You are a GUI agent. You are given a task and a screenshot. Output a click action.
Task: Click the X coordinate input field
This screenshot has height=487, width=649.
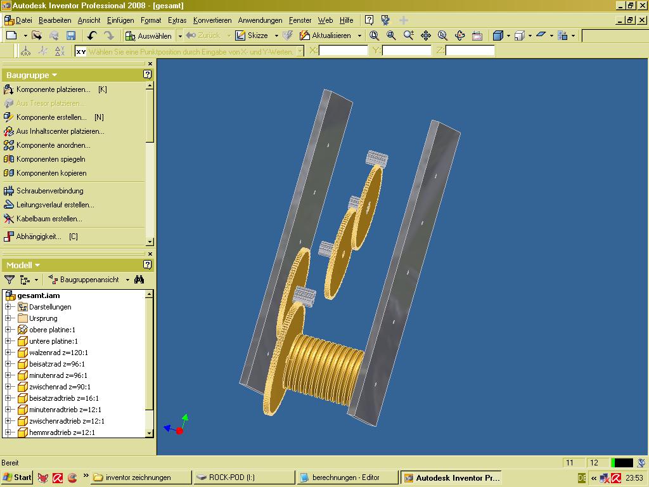coord(343,51)
